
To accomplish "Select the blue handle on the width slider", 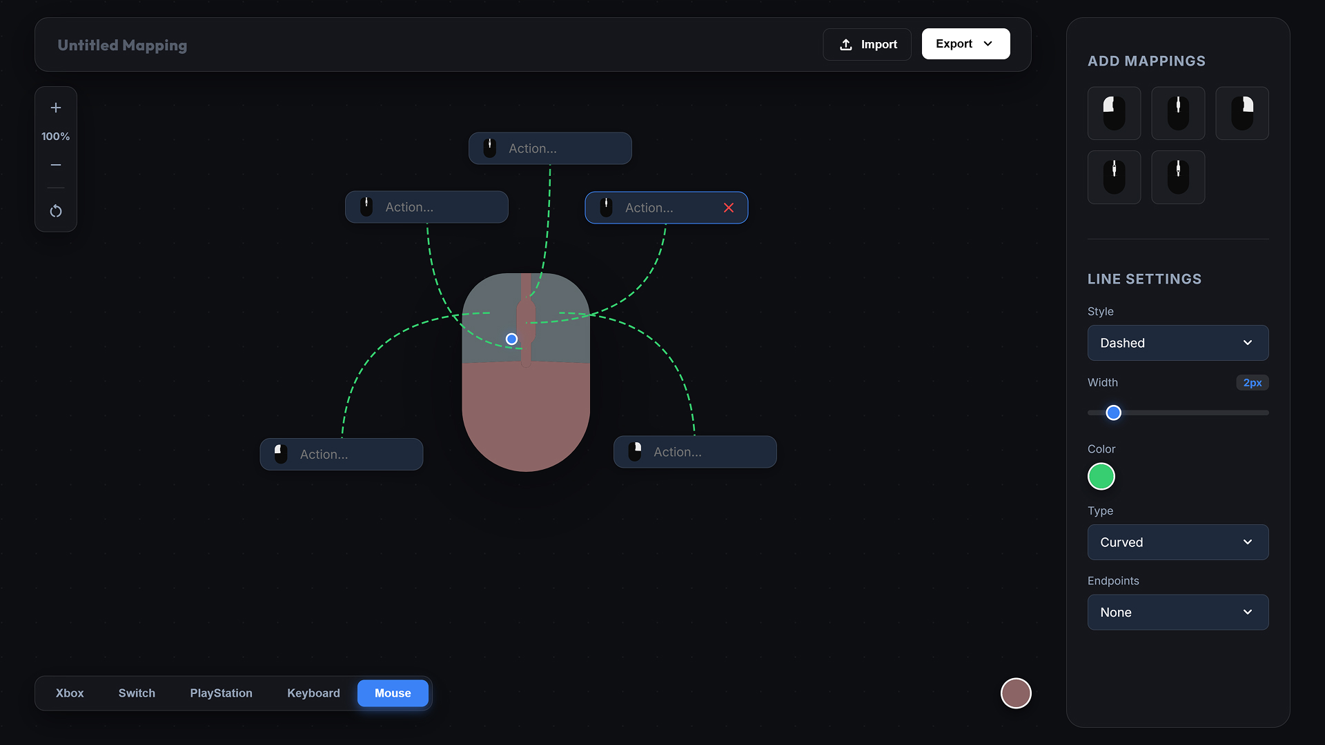I will pos(1113,412).
